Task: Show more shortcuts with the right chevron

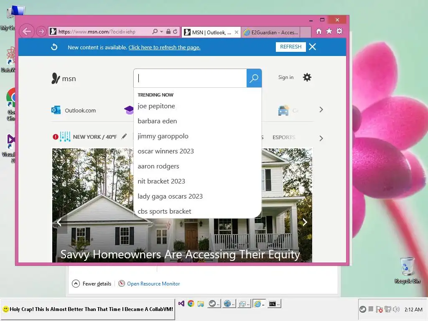Action: pyautogui.click(x=321, y=110)
